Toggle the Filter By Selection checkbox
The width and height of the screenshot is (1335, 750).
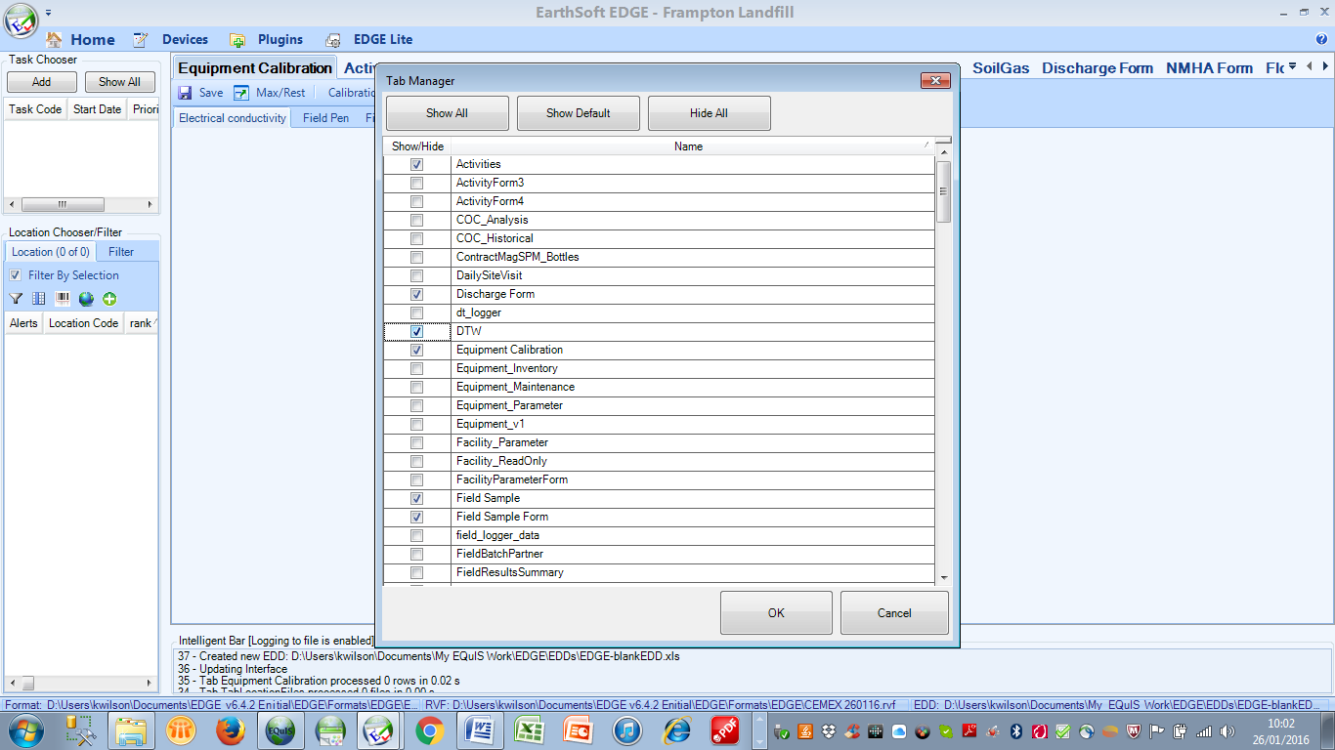pos(15,275)
